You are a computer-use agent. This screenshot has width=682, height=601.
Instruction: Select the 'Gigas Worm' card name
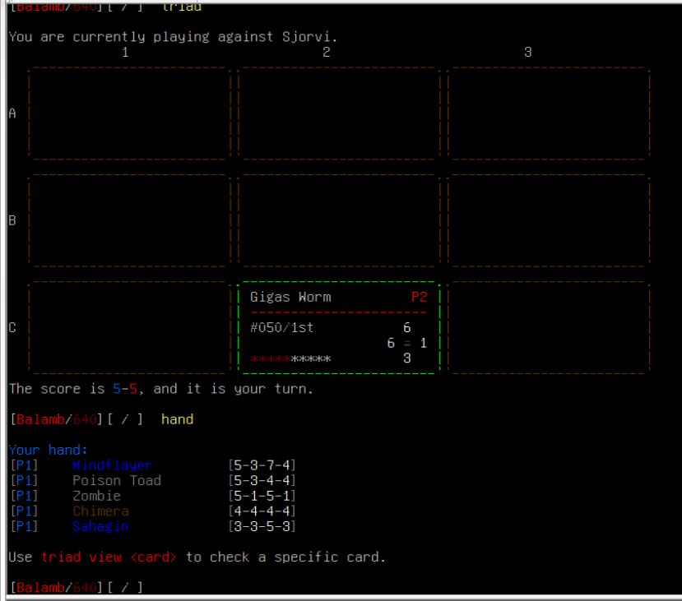point(290,298)
